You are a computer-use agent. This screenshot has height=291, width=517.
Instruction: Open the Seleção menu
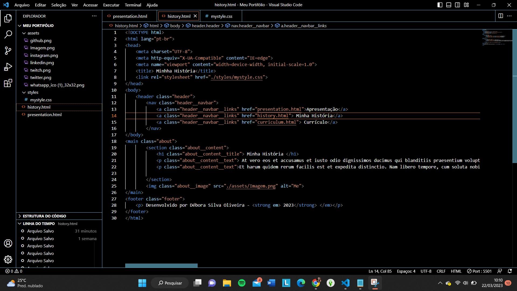coord(59,5)
